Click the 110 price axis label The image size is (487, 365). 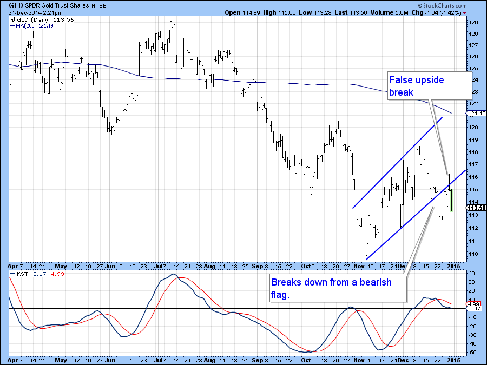473,254
